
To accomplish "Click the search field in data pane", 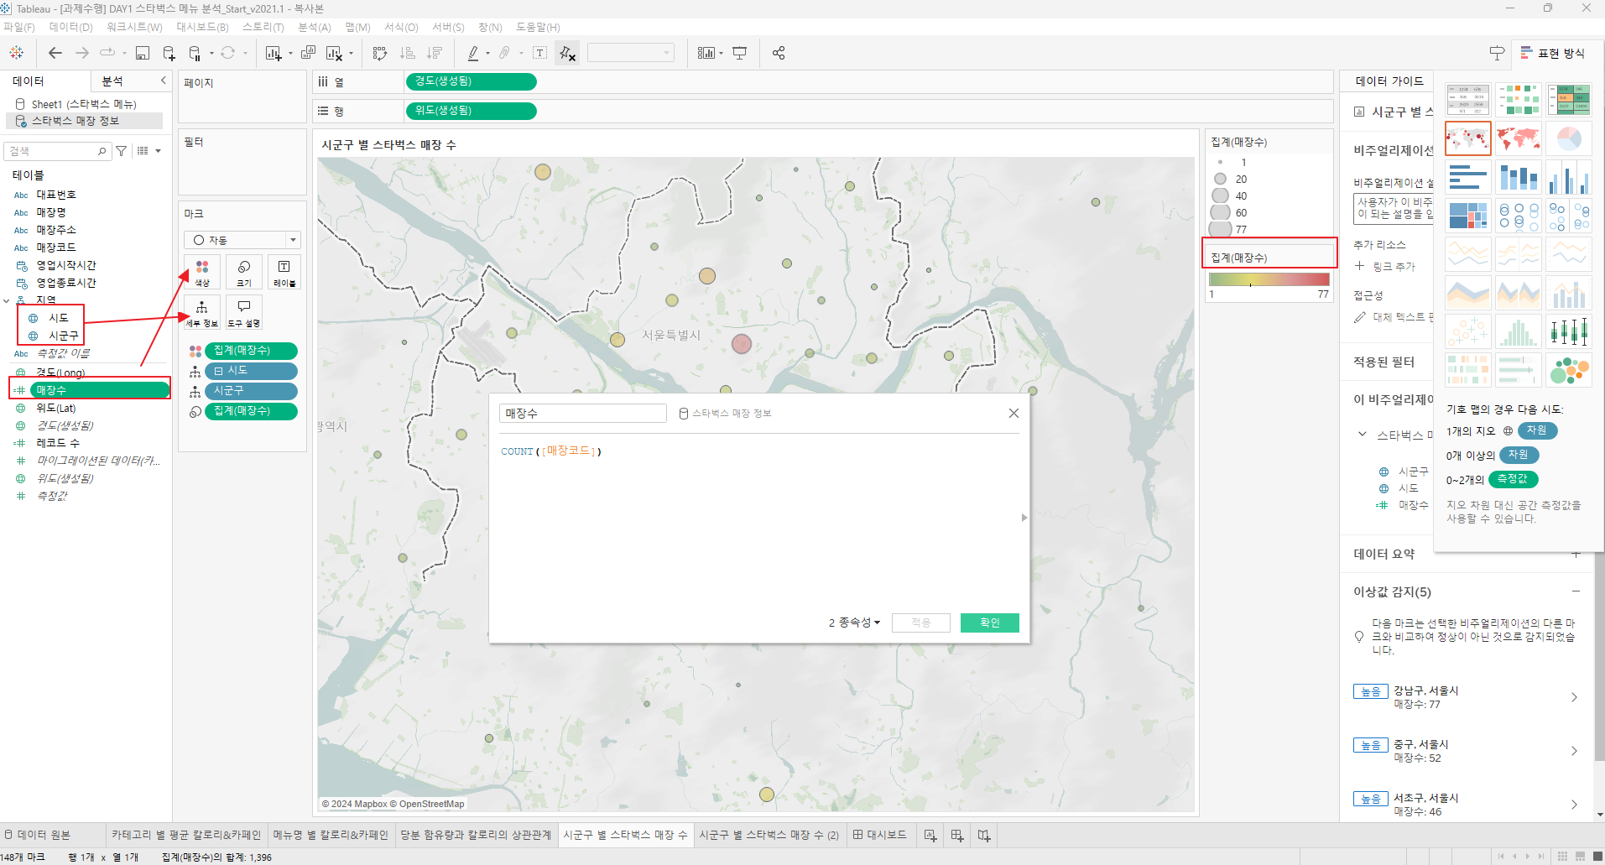I will (57, 151).
